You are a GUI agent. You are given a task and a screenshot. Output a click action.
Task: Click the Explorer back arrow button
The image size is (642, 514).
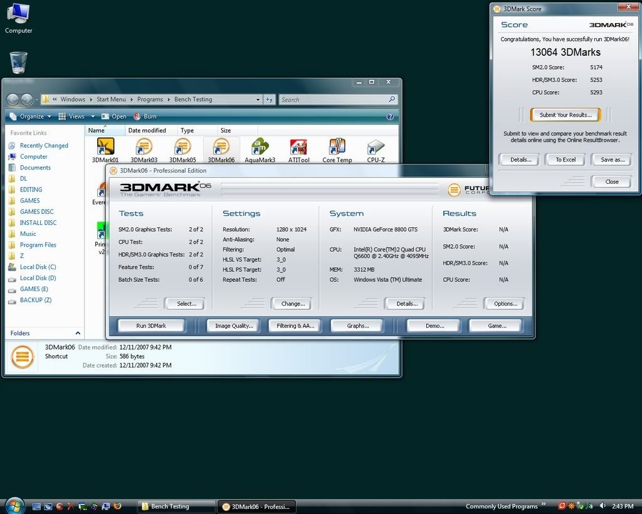pos(13,99)
